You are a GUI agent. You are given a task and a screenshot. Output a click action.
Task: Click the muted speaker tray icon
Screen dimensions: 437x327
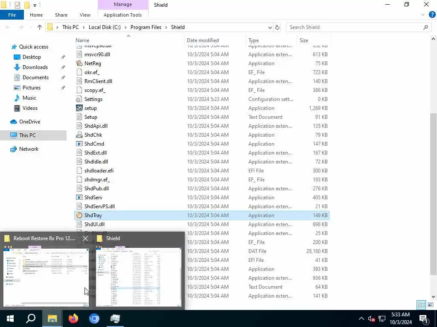pos(371,318)
